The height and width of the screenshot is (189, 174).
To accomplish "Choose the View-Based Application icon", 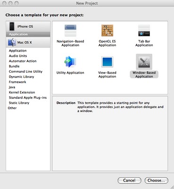I will coord(107,62).
